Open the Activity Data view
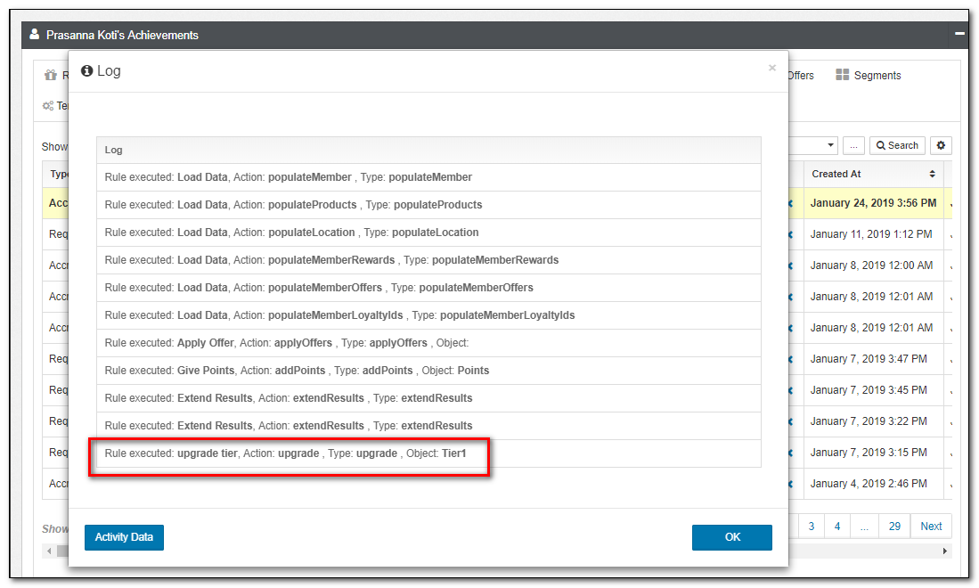This screenshot has width=979, height=588. [124, 537]
